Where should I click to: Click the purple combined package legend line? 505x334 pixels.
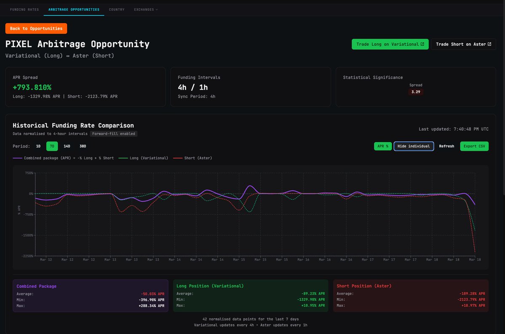click(x=17, y=158)
